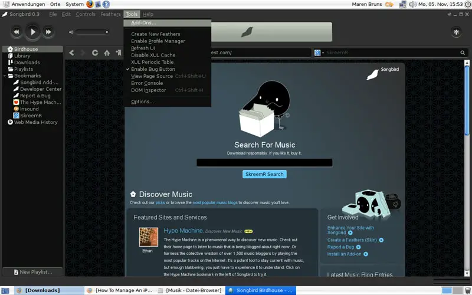Image resolution: width=472 pixels, height=295 pixels.
Task: Open the Controls menu
Action: point(86,14)
